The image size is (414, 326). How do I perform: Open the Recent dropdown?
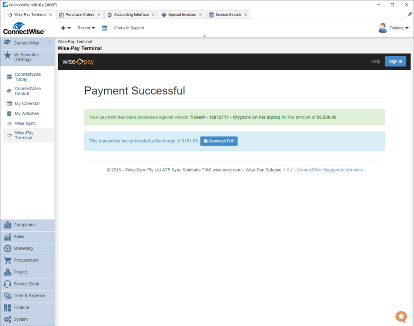click(87, 28)
